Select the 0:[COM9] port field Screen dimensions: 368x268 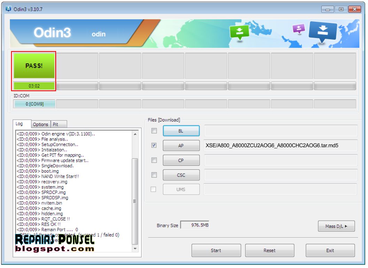(x=34, y=104)
